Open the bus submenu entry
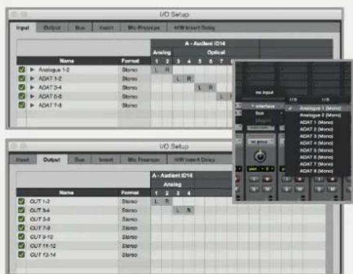353x274 pixels. (263, 113)
